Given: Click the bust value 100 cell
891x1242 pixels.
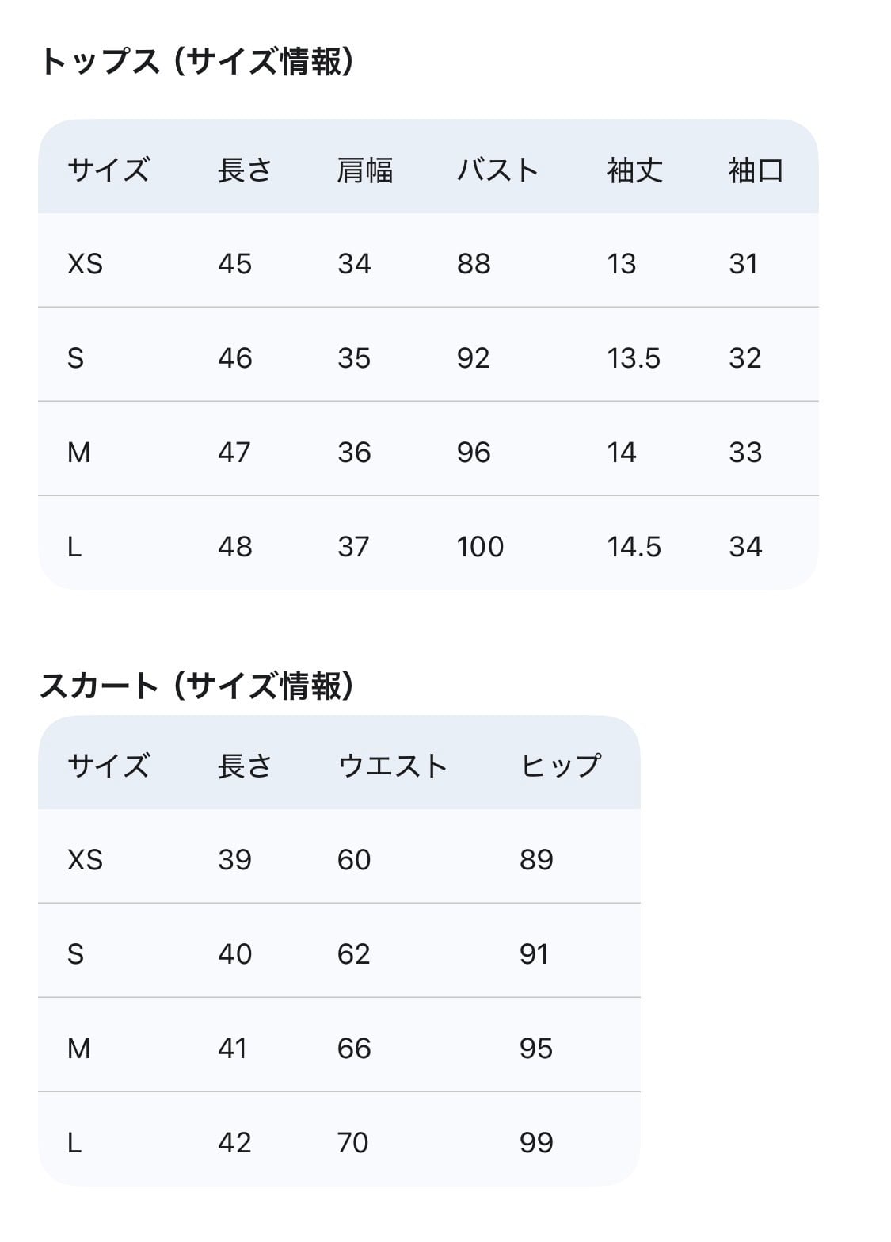Looking at the screenshot, I should pyautogui.click(x=480, y=547).
